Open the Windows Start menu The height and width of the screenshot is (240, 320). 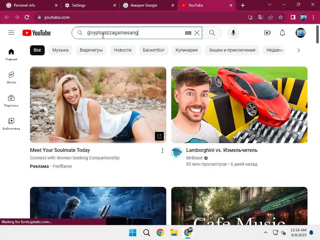coord(132,232)
